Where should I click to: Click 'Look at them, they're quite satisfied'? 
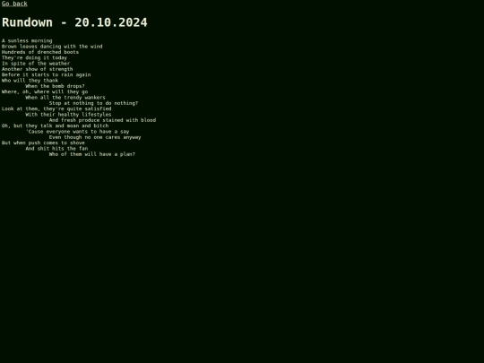tap(56, 108)
